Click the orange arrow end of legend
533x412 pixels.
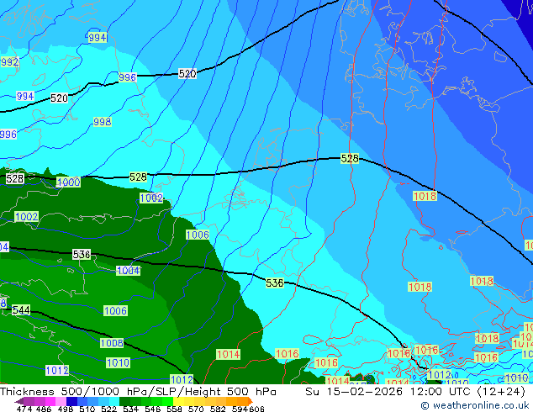point(251,401)
